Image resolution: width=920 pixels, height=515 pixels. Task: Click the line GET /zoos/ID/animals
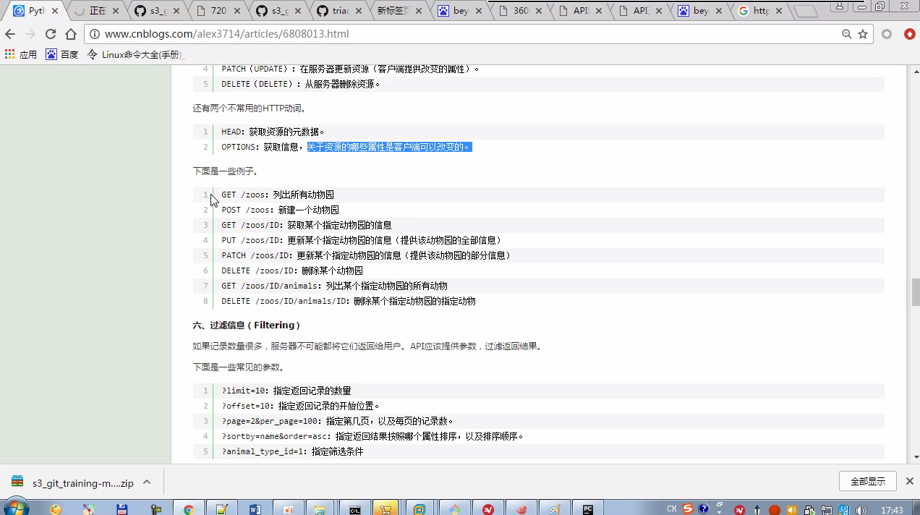click(x=334, y=286)
